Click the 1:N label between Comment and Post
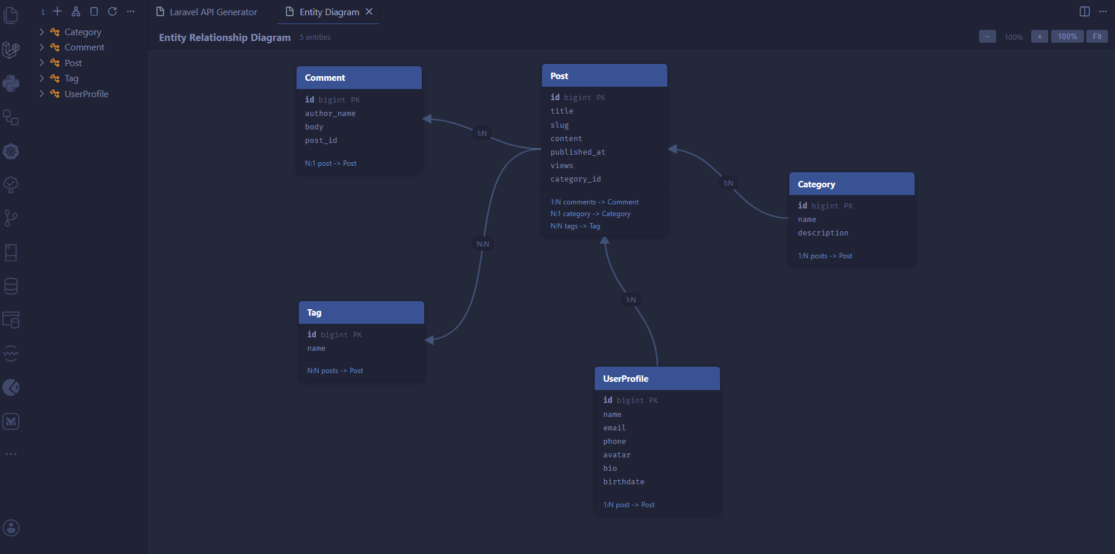The height and width of the screenshot is (554, 1115). pos(482,134)
